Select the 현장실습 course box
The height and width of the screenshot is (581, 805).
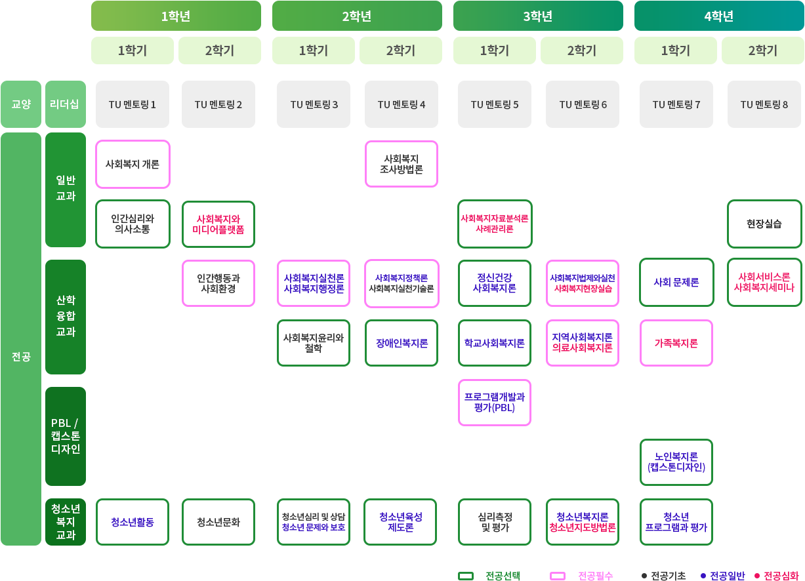coord(764,224)
